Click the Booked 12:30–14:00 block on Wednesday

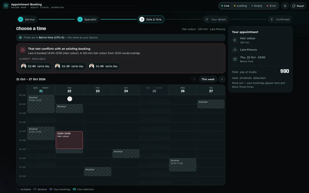[x=41, y=133]
